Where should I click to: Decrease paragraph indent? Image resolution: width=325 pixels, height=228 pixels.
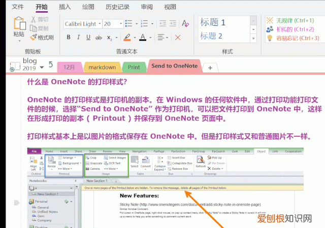(x=162, y=23)
